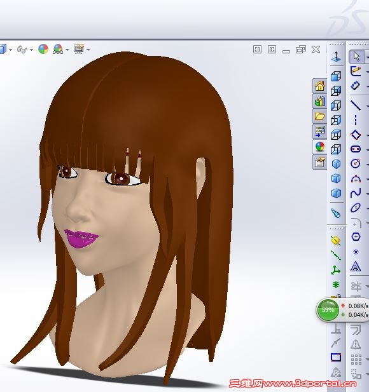Expand the Spline tool dropdown arrow
Viewport: 369px width, 392px height.
pos(367,194)
